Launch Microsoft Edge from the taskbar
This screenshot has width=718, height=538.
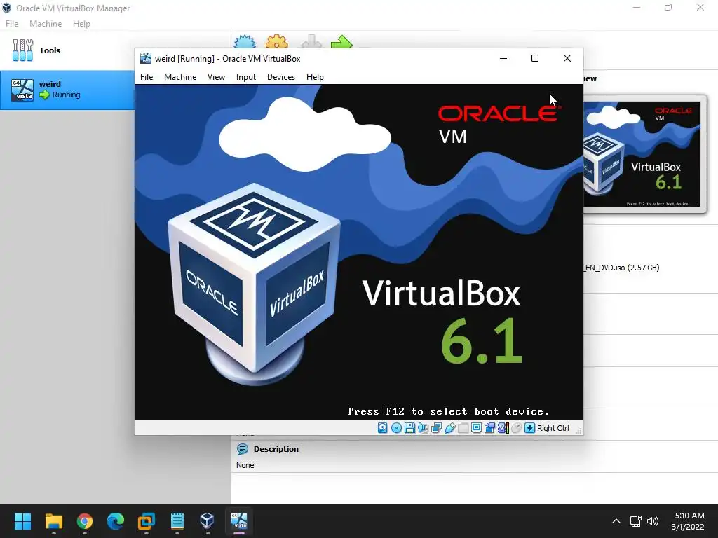point(116,521)
